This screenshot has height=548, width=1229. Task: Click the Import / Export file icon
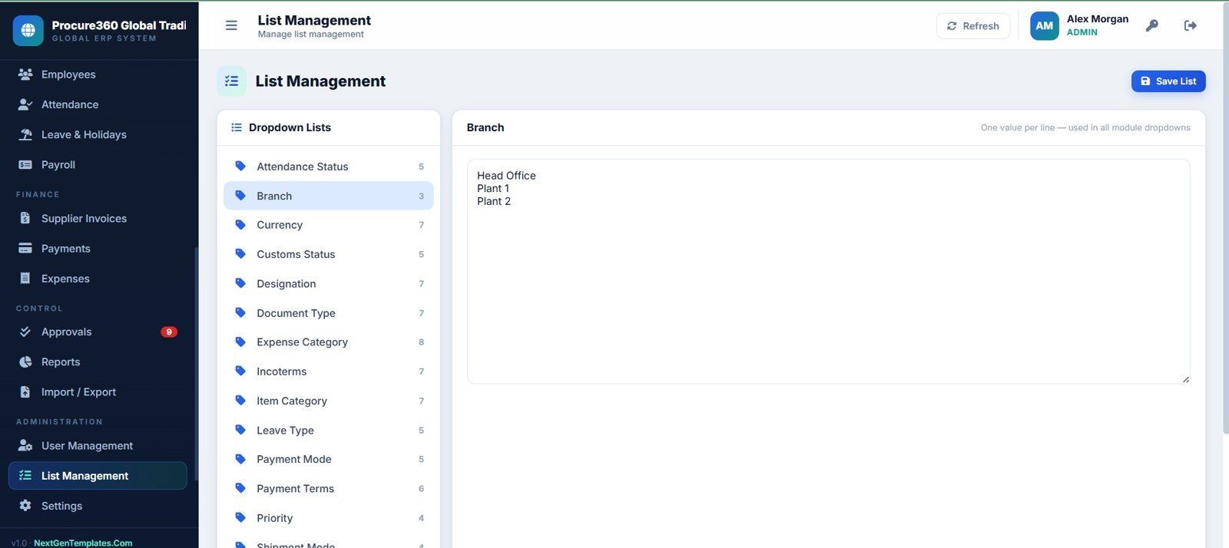coord(25,391)
